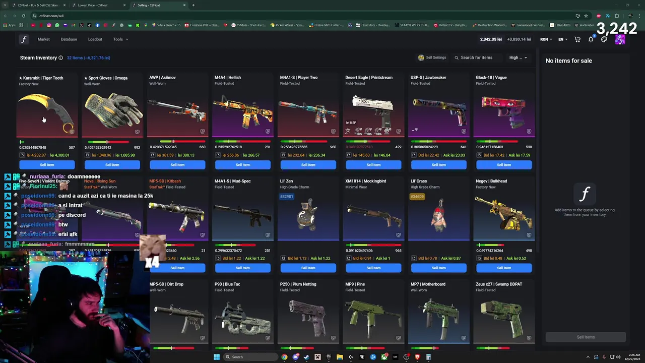Sell the Negev Bulkhead

(504, 268)
